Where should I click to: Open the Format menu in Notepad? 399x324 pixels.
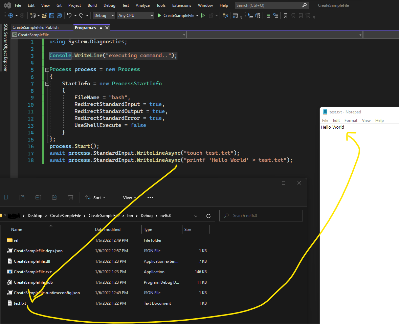pos(351,121)
